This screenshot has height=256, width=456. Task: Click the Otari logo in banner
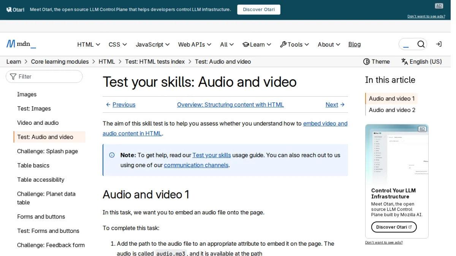[15, 9]
